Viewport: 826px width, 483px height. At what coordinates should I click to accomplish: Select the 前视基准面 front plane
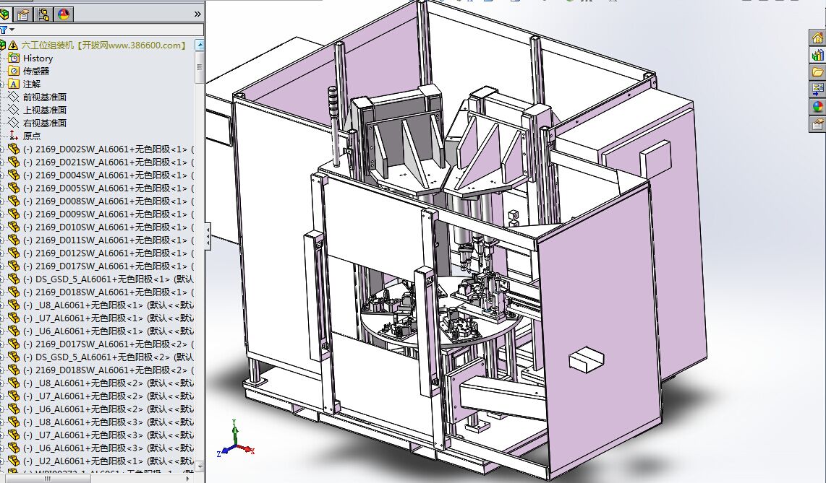[x=44, y=97]
